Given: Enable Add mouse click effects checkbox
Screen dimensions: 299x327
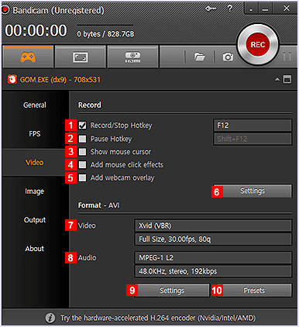Looking at the screenshot, I should click(82, 164).
